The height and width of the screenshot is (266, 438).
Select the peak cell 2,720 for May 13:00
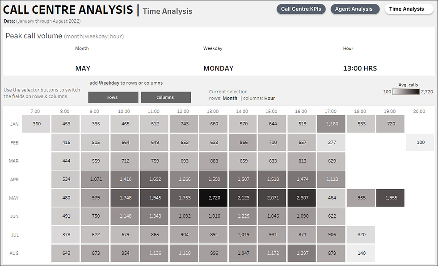point(213,198)
